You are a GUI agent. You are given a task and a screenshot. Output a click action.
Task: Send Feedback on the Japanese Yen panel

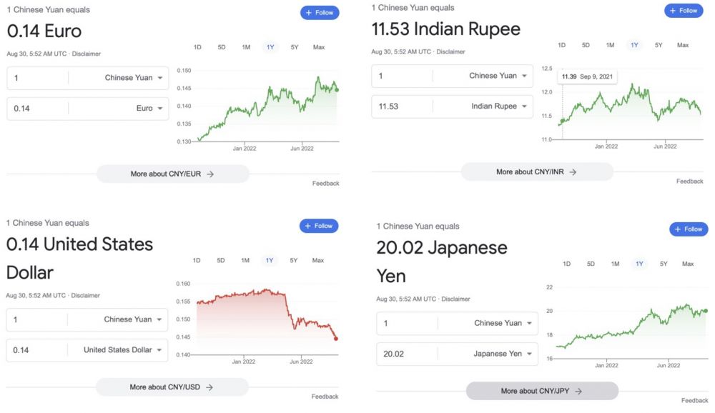tap(694, 401)
